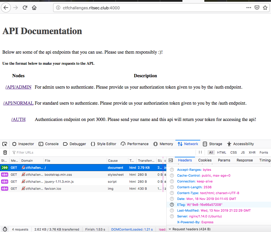Bookmark this page with the star icon
Image resolution: width=271 pixels, height=232 pixels.
point(265,8)
